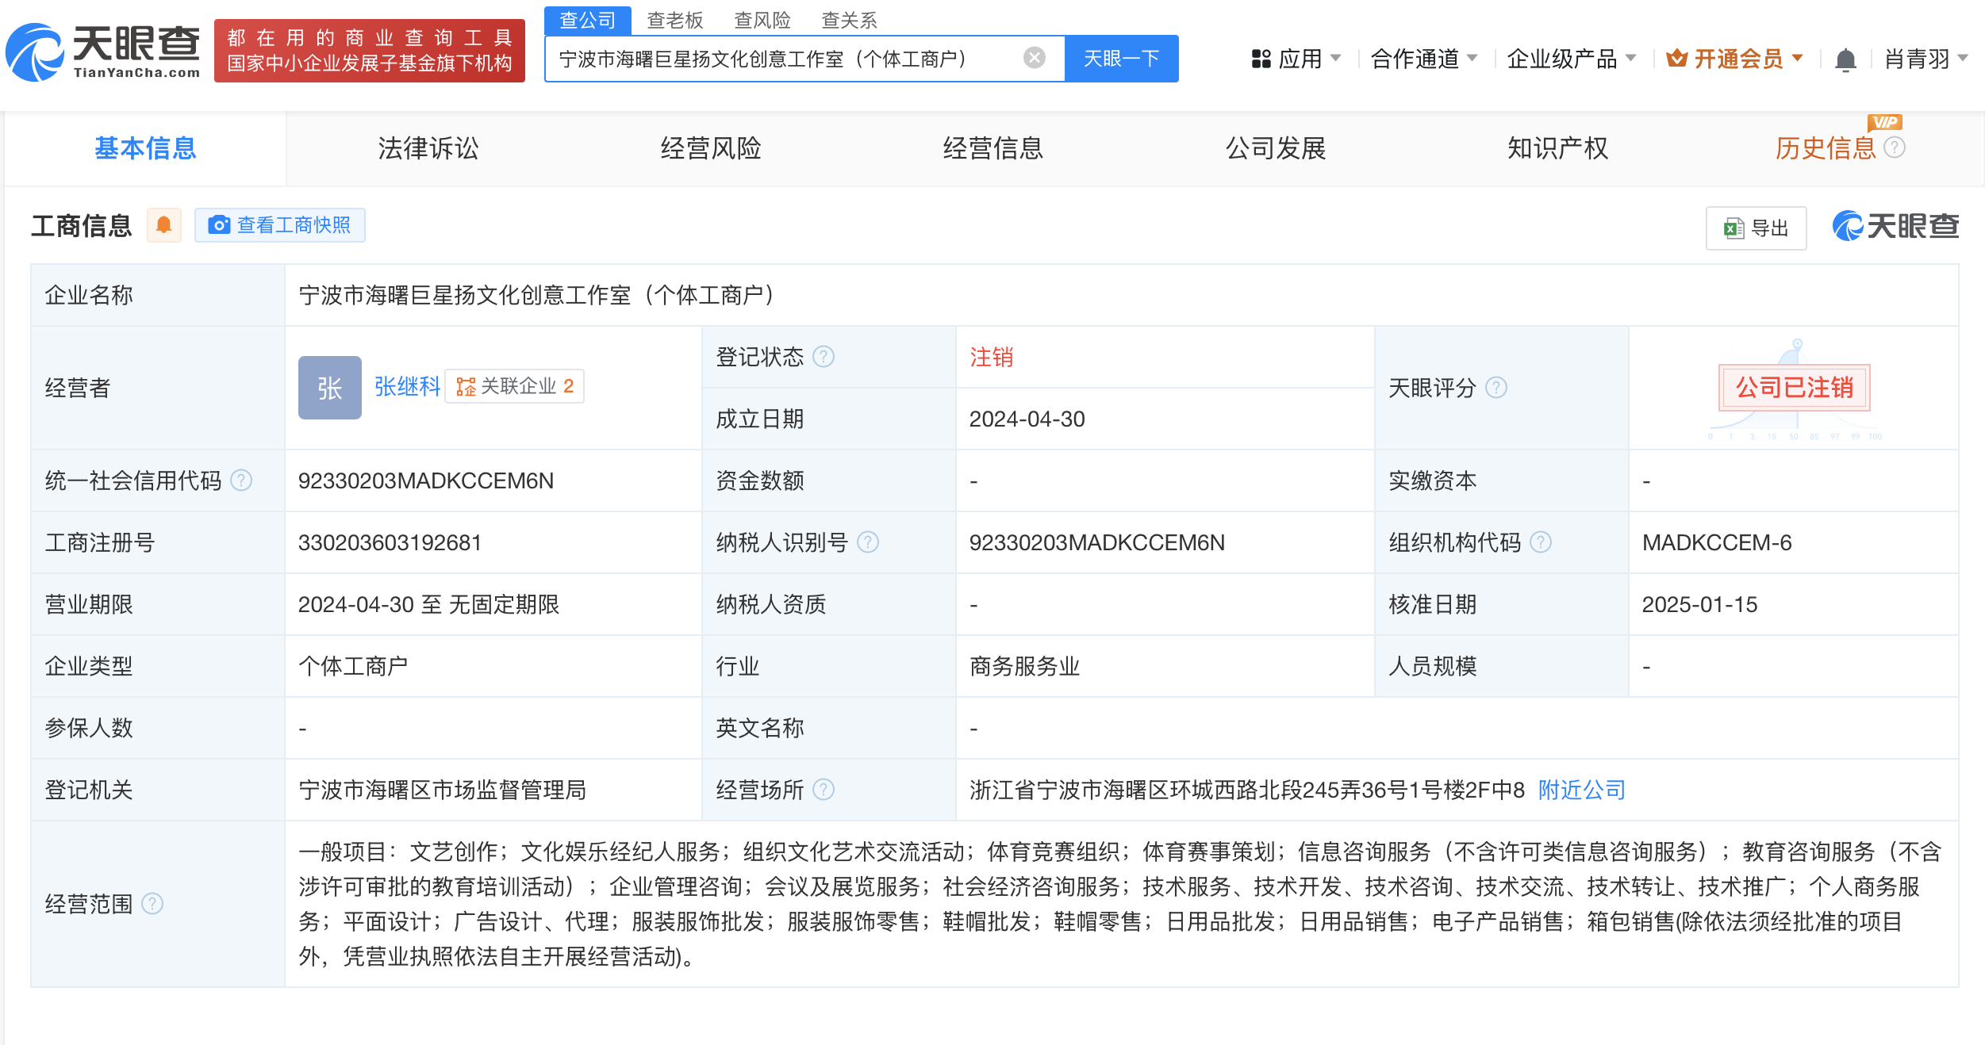The height and width of the screenshot is (1045, 1985).
Task: Click help icon beside 经营范围
Action: pos(152,904)
